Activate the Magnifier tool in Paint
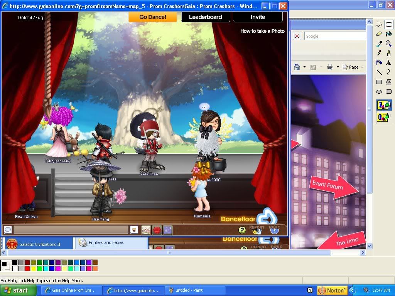The image size is (395, 296). click(389, 44)
